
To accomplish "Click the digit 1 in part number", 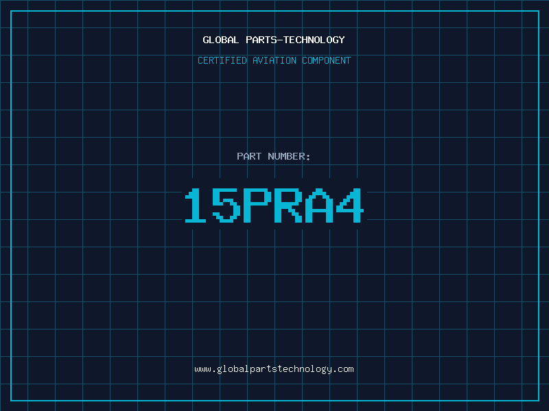I will pyautogui.click(x=196, y=206).
